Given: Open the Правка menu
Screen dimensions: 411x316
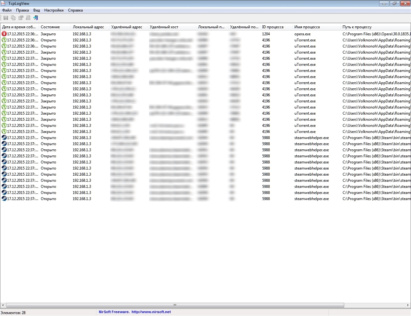Looking at the screenshot, I should 22,10.
